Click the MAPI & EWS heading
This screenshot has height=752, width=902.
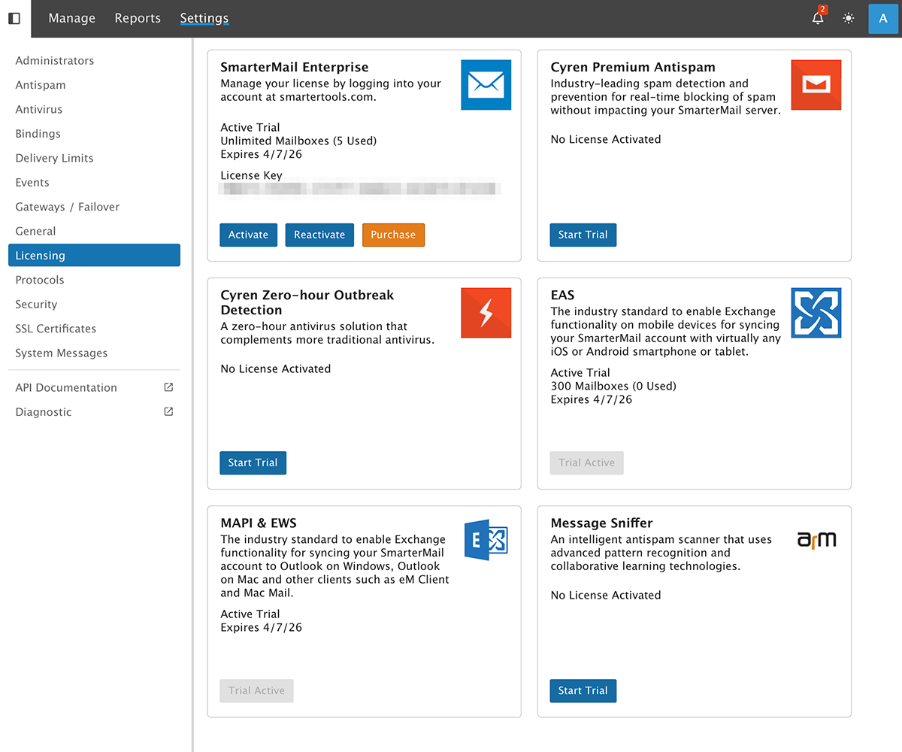coord(259,523)
